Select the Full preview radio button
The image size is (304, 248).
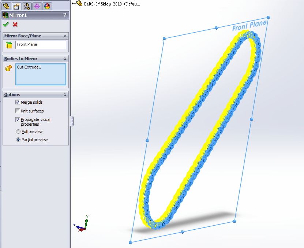click(18, 132)
